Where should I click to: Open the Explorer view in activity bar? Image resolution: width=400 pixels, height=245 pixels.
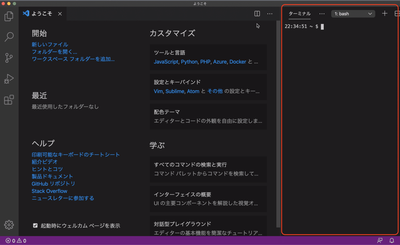click(9, 16)
